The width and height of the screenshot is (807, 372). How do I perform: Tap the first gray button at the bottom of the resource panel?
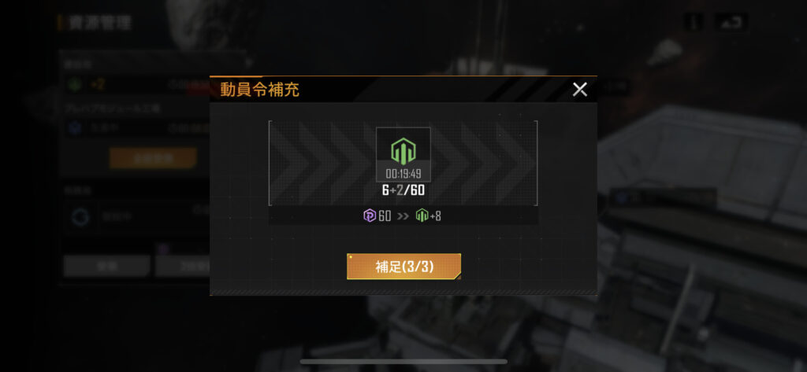[107, 266]
